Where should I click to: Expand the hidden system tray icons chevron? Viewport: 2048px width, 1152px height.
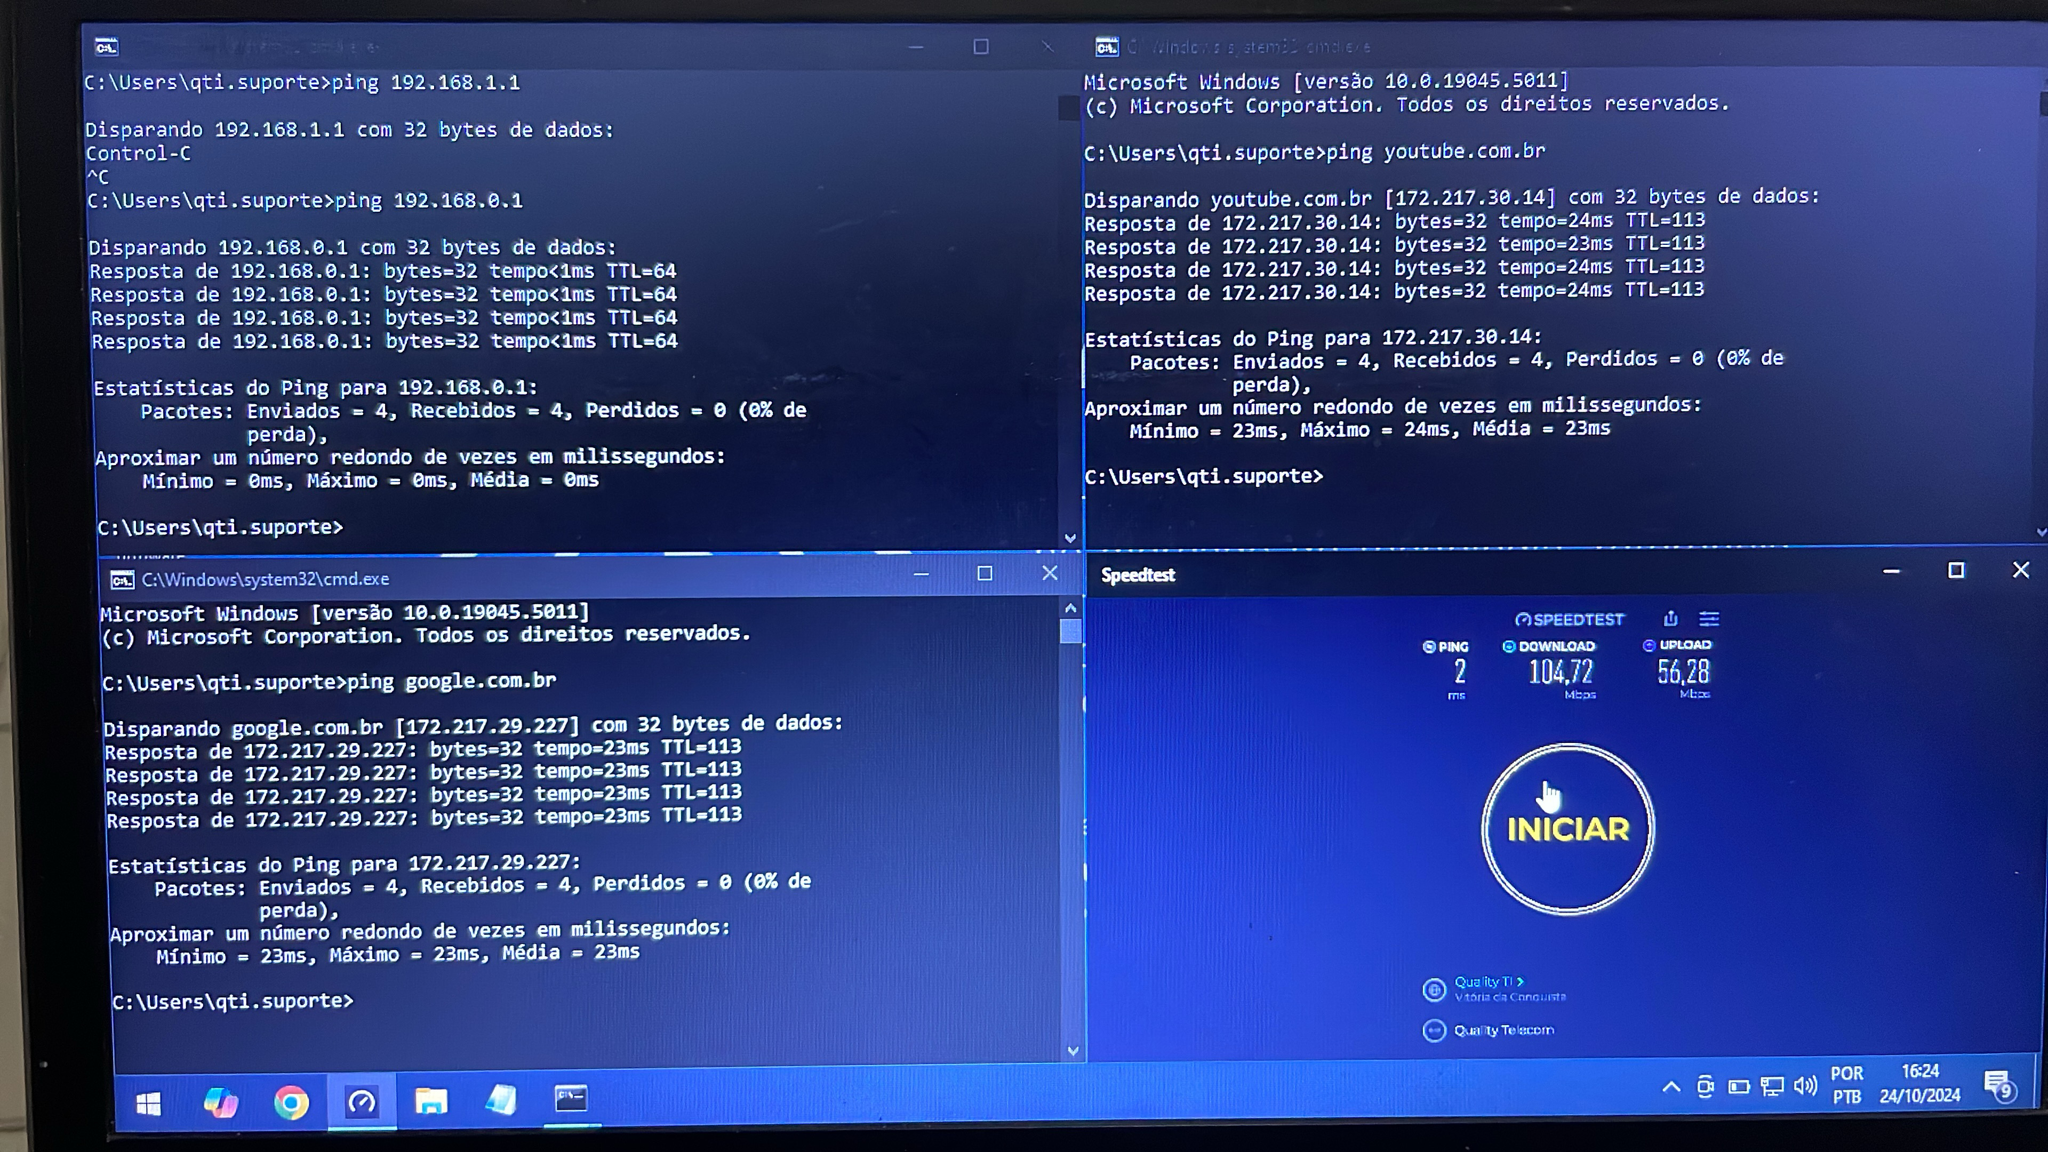pos(1671,1087)
